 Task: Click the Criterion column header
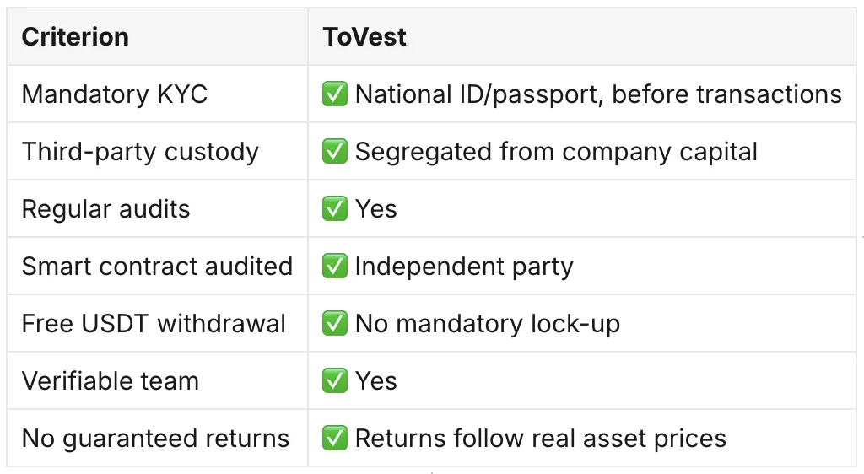75,37
